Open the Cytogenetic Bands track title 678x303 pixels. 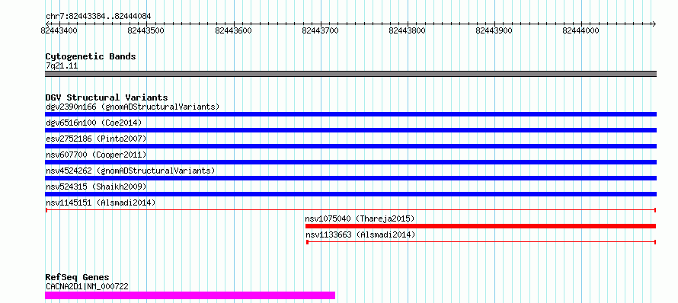[91, 56]
